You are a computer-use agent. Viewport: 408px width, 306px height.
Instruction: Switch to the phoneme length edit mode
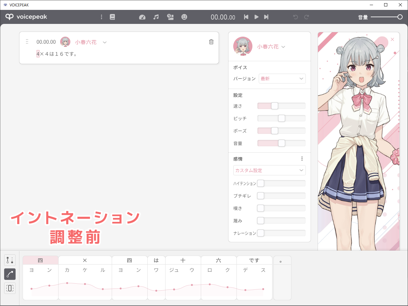(10, 288)
